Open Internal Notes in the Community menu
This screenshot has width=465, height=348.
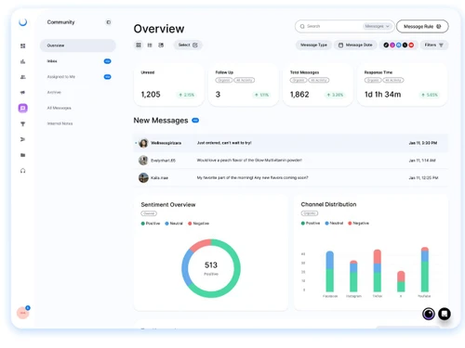78,123
